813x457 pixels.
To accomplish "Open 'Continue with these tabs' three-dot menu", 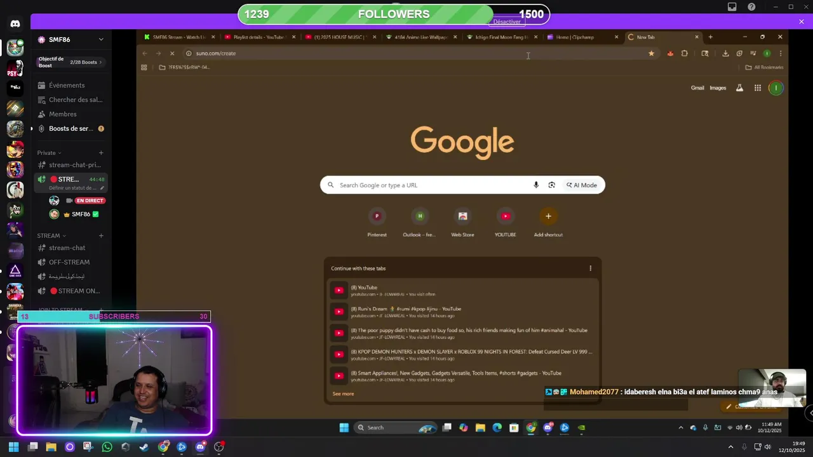I will [590, 268].
